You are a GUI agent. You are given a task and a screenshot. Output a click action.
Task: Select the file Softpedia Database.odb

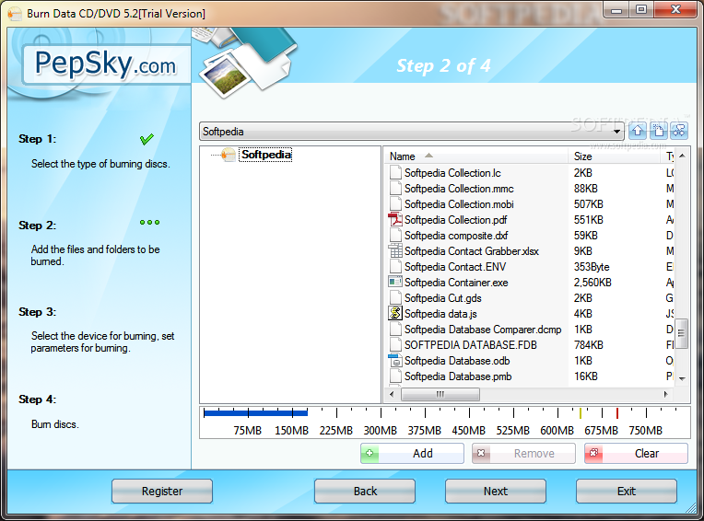pos(457,361)
